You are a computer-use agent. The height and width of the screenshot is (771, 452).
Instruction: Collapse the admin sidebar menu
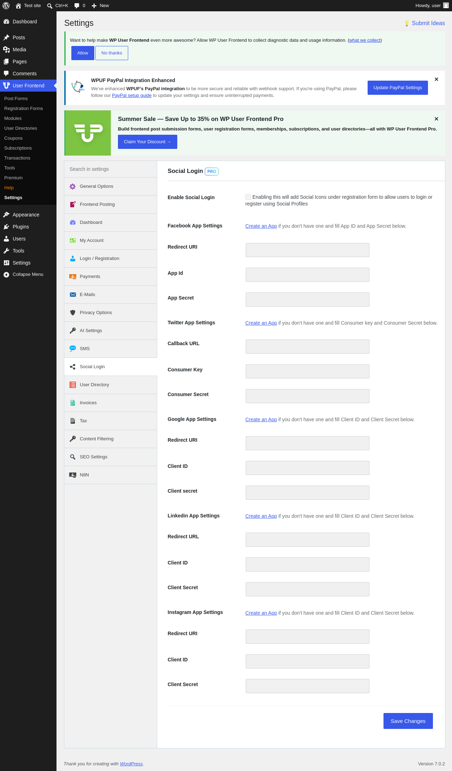tap(28, 274)
